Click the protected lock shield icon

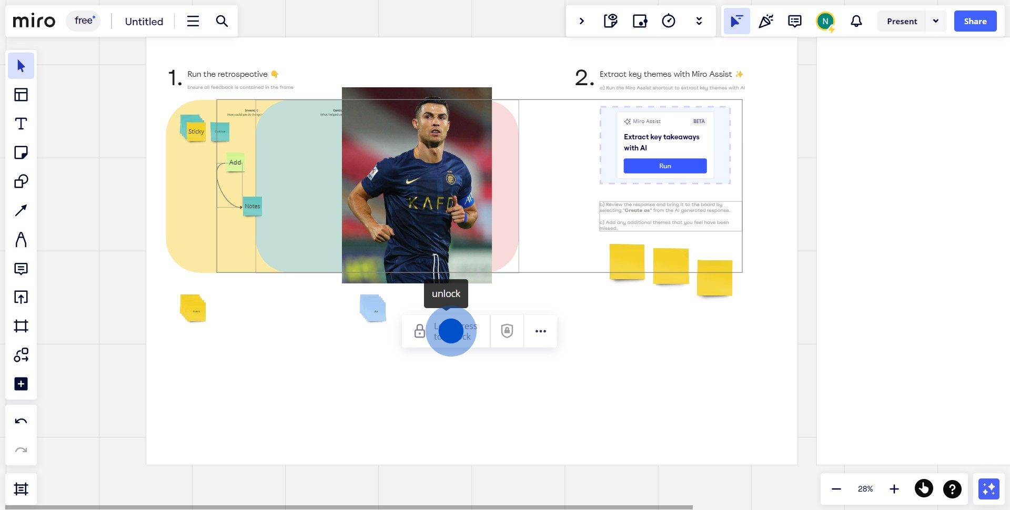(507, 331)
